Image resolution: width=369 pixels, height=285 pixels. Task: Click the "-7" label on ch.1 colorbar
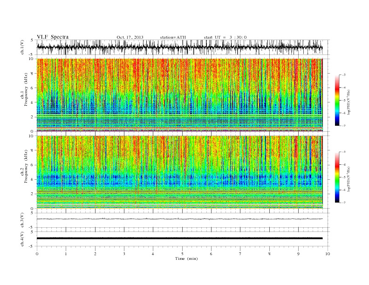click(x=344, y=126)
